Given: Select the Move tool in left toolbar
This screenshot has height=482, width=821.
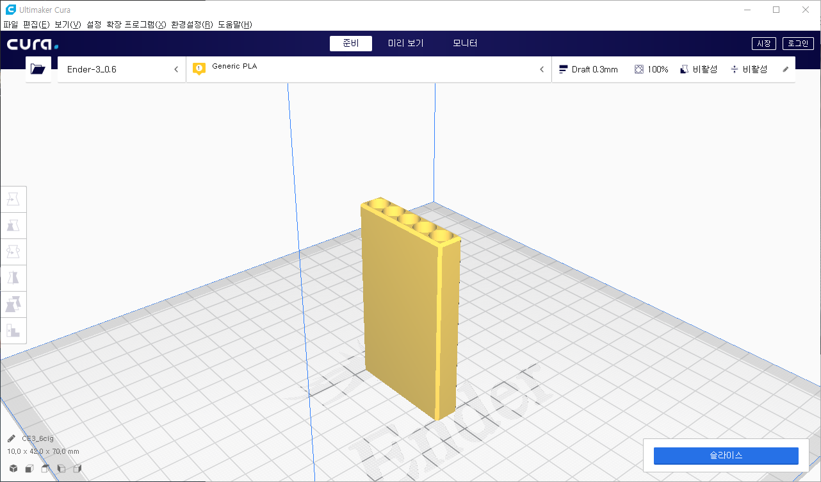Looking at the screenshot, I should [13, 199].
